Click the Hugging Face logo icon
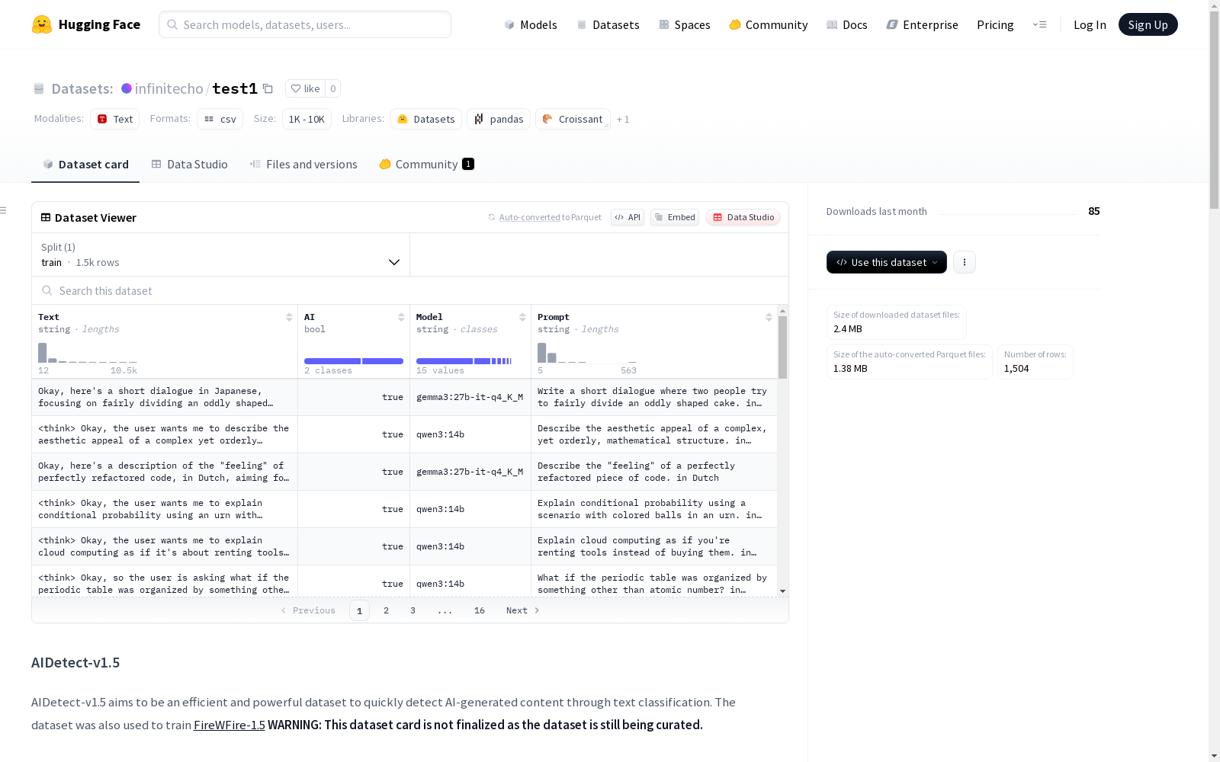This screenshot has width=1220, height=762. click(x=42, y=24)
